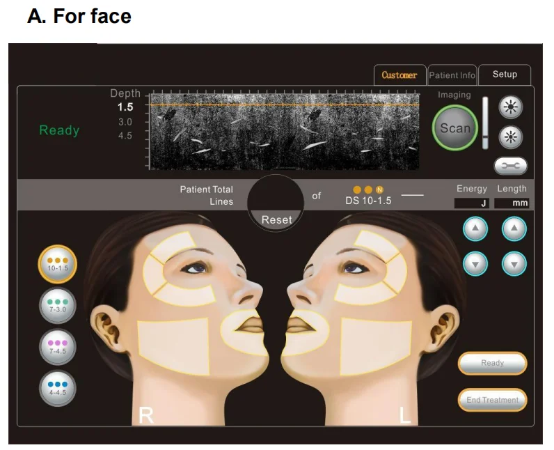The image size is (554, 450).
Task: Open the Patient Info tab
Action: [452, 75]
